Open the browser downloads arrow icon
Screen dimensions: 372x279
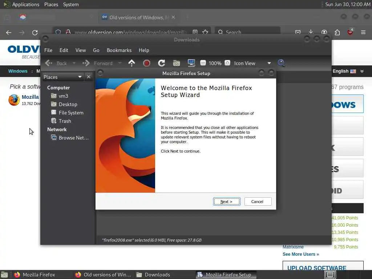coord(311,32)
